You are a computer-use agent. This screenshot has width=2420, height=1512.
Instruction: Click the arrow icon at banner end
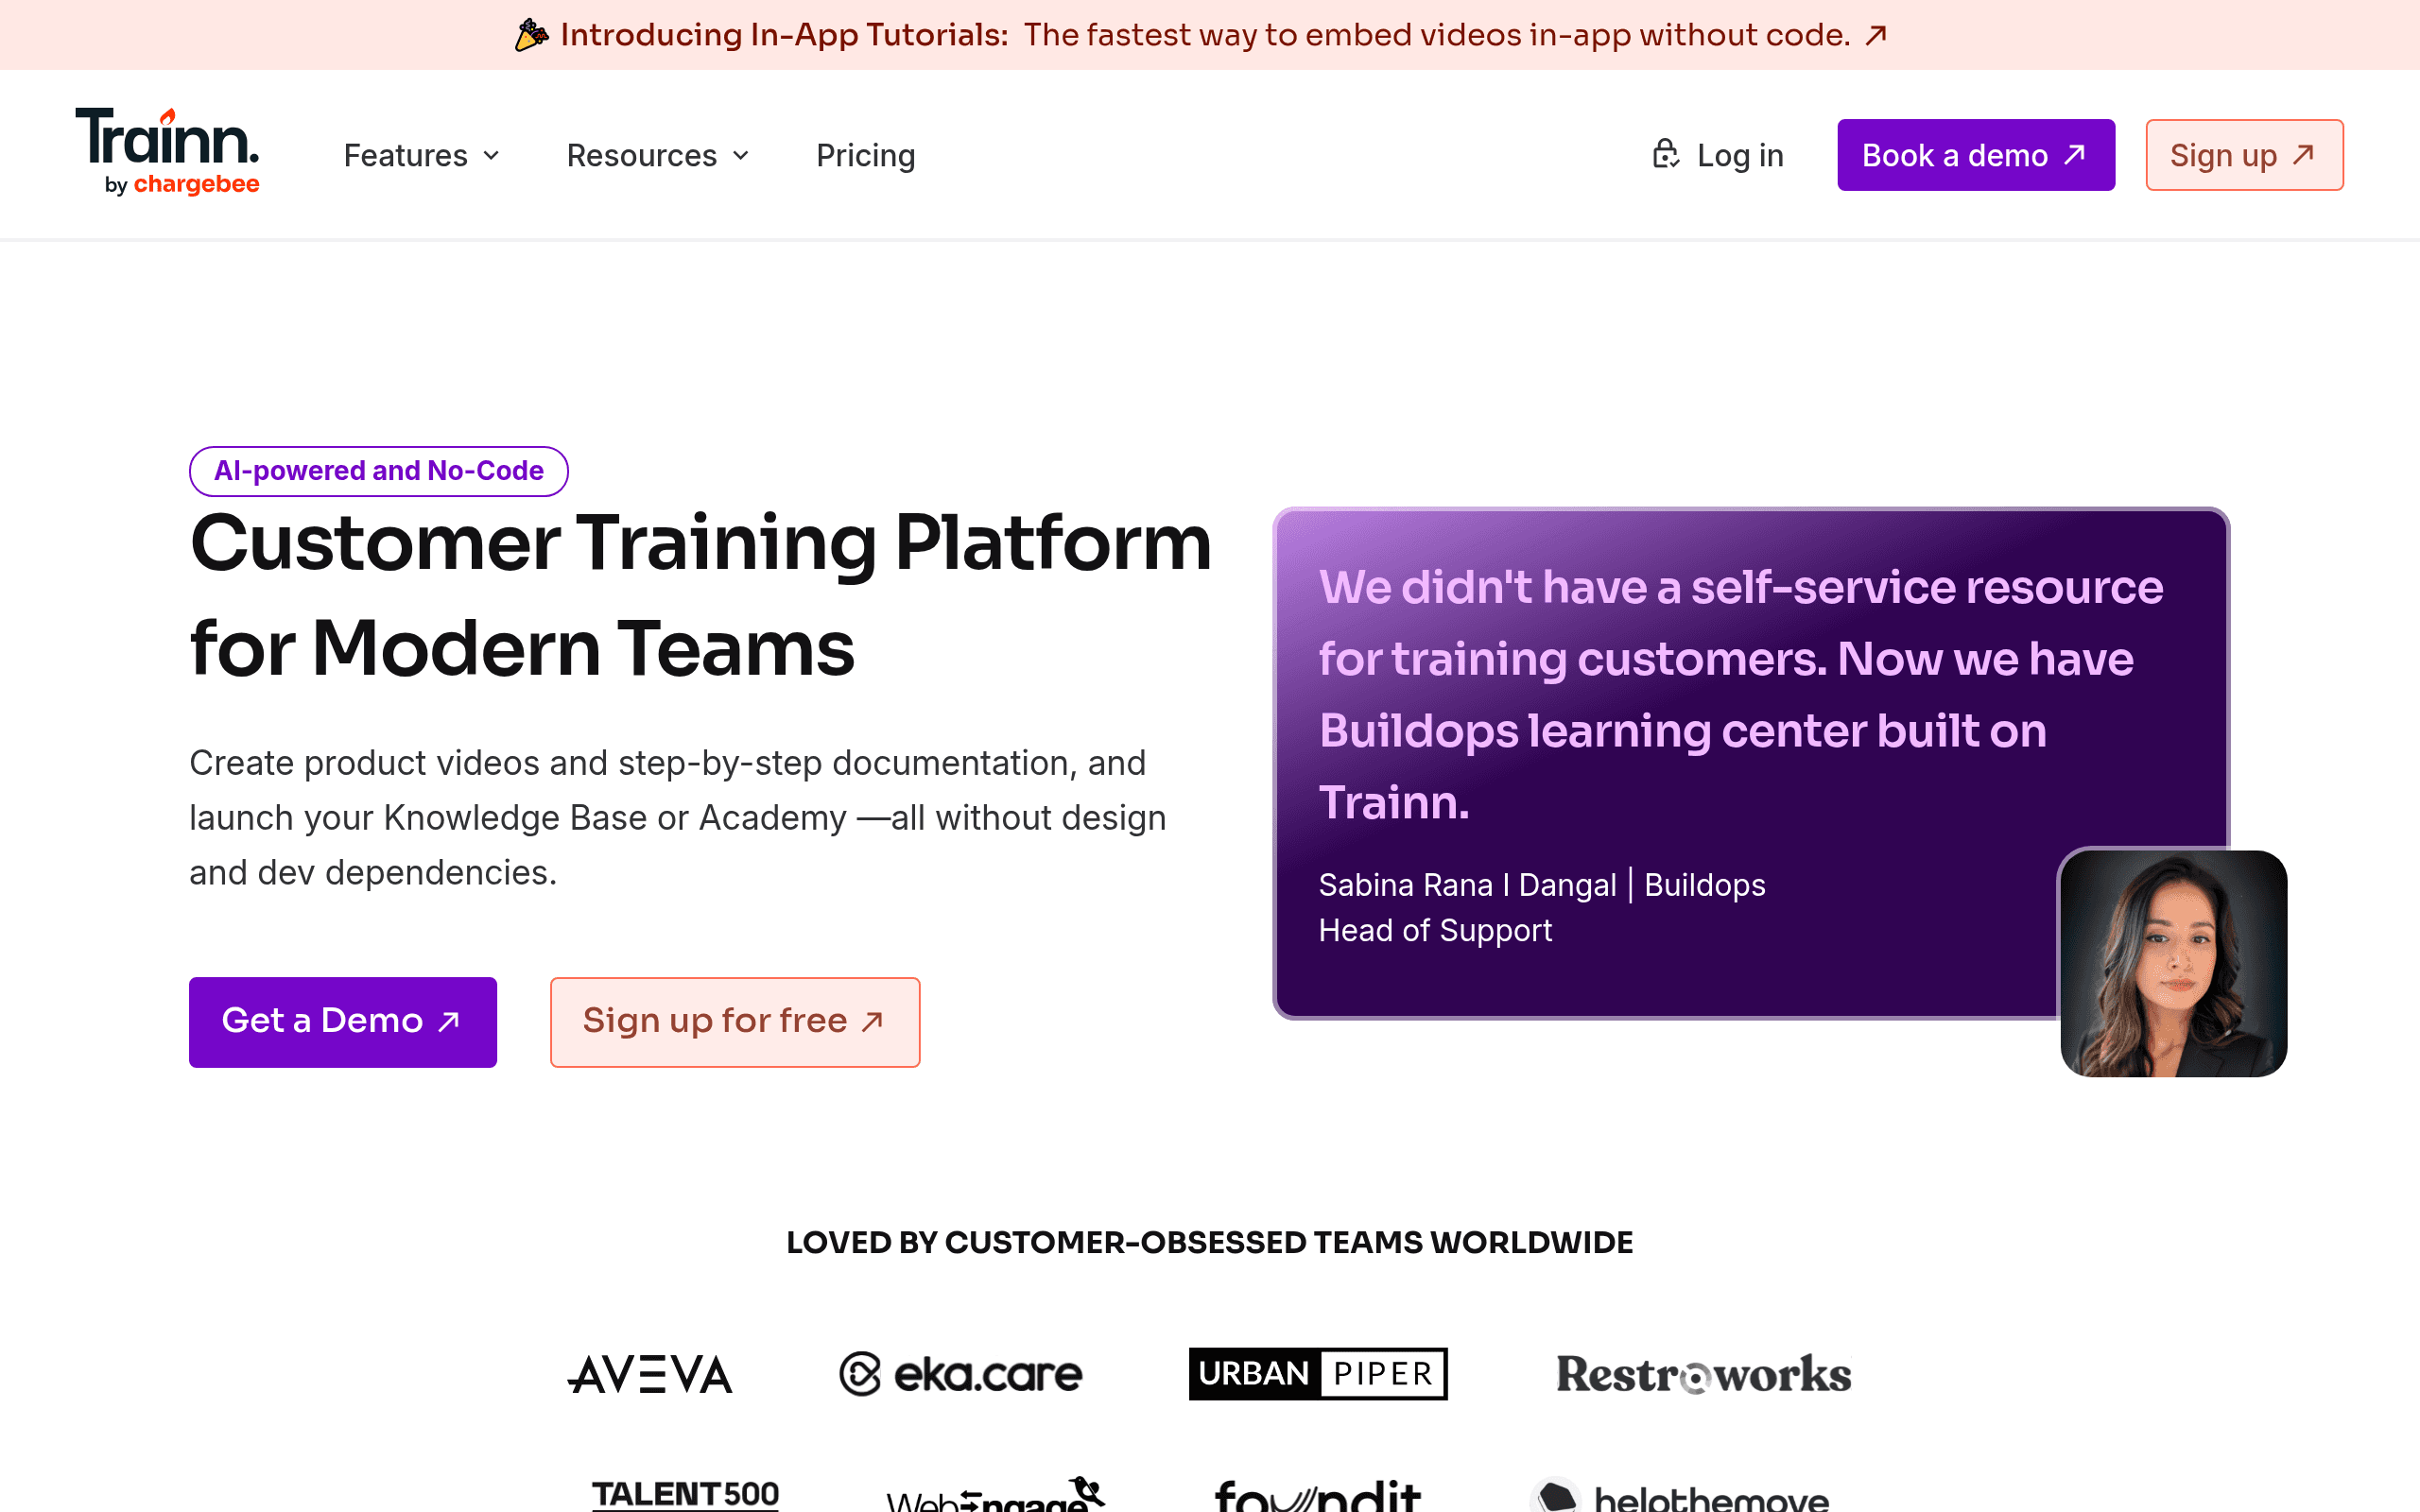pyautogui.click(x=1876, y=35)
